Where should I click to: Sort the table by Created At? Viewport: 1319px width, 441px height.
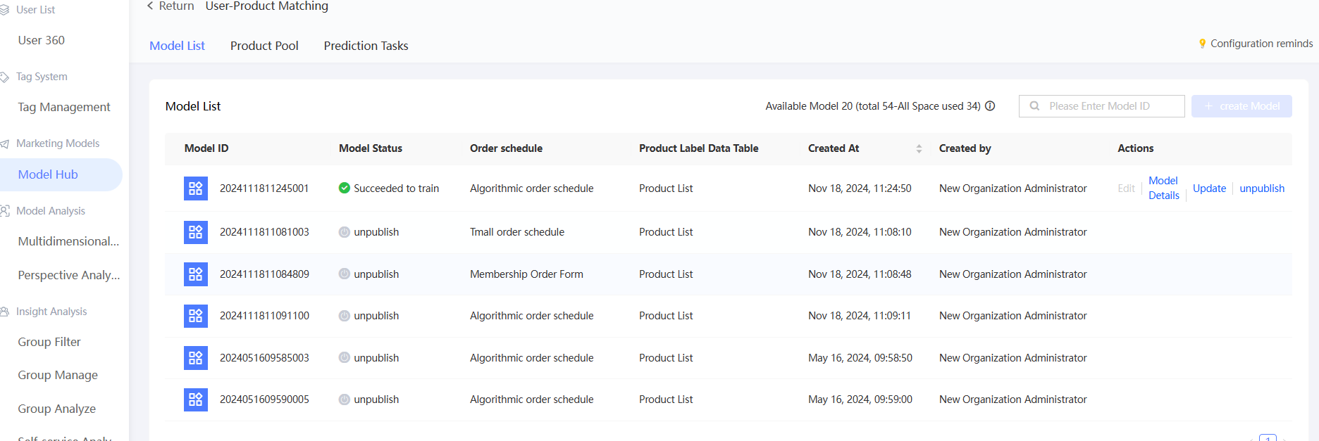click(x=919, y=148)
